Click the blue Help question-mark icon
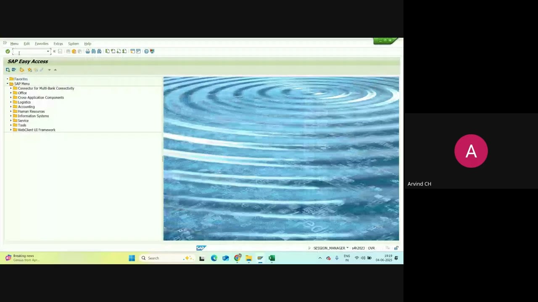Image resolution: width=538 pixels, height=302 pixels. [x=146, y=51]
